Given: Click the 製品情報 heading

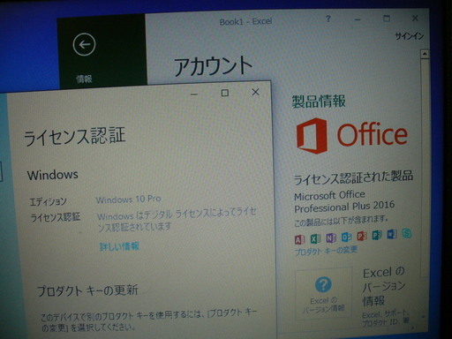Looking at the screenshot, I should [319, 102].
